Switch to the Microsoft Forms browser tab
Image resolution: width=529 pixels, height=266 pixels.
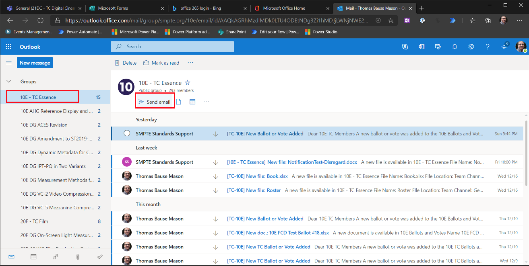pos(121,8)
